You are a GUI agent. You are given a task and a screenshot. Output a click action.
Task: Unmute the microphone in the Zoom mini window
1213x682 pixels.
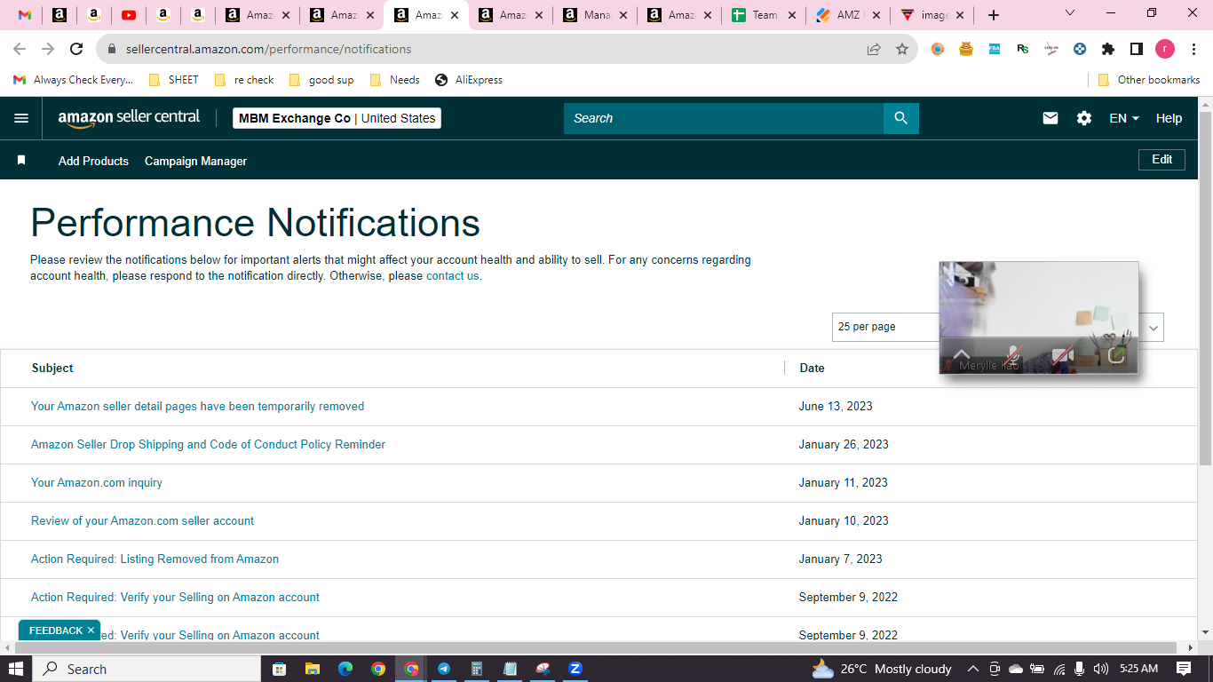click(1013, 355)
